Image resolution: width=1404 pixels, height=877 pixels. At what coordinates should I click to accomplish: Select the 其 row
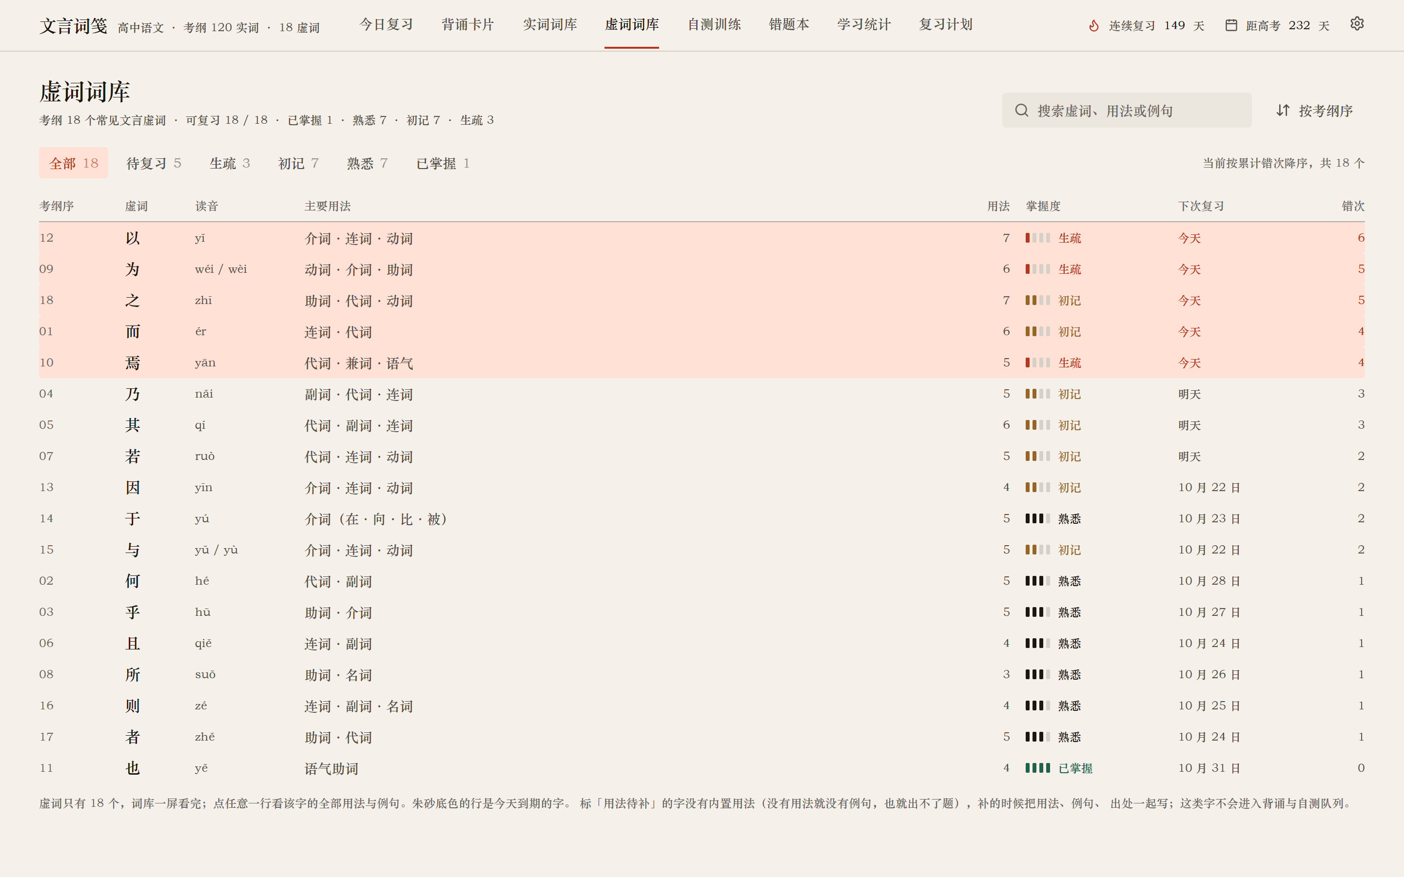click(x=702, y=425)
